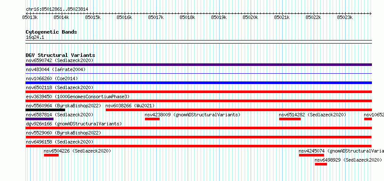Click the DGV Structural Variants track title
The height and width of the screenshot is (181, 384).
click(60, 55)
